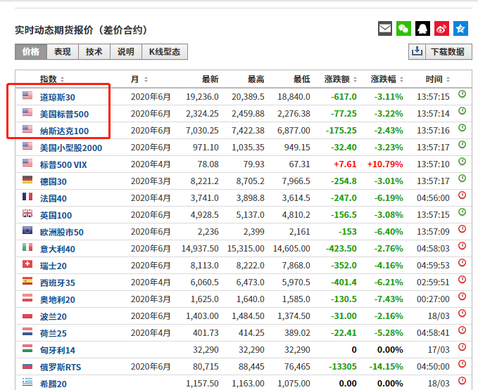Open the 西班牙35 index link
Viewport: 478px width, 390px height.
coord(58,283)
